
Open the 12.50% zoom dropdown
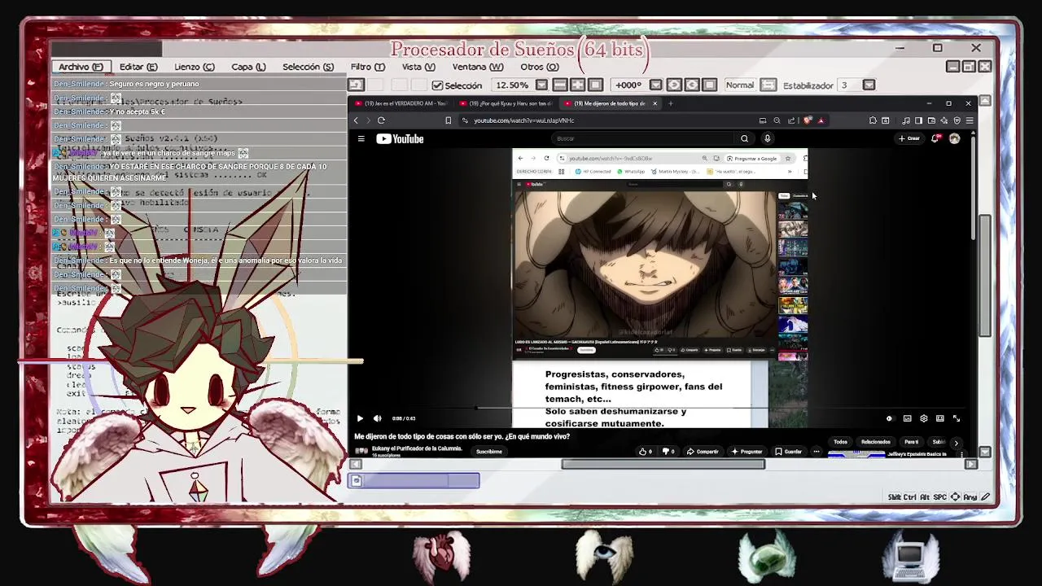(x=541, y=85)
